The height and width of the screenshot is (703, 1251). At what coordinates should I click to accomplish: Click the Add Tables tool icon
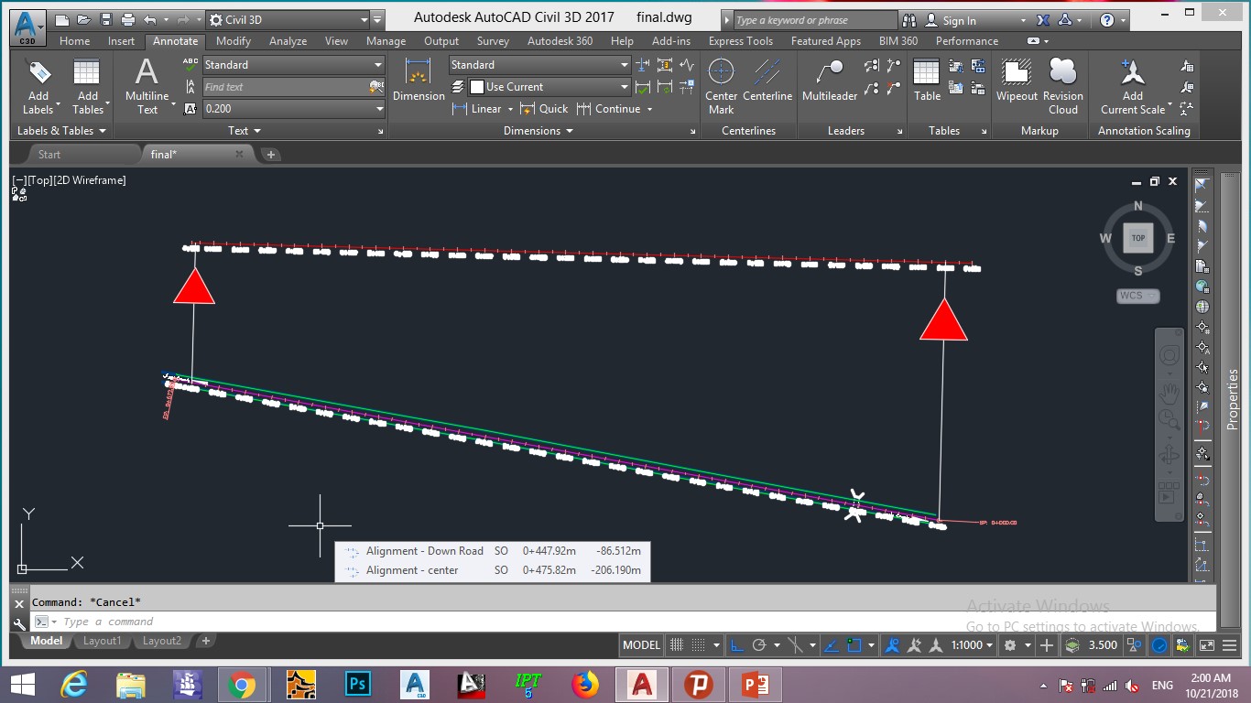coord(87,73)
